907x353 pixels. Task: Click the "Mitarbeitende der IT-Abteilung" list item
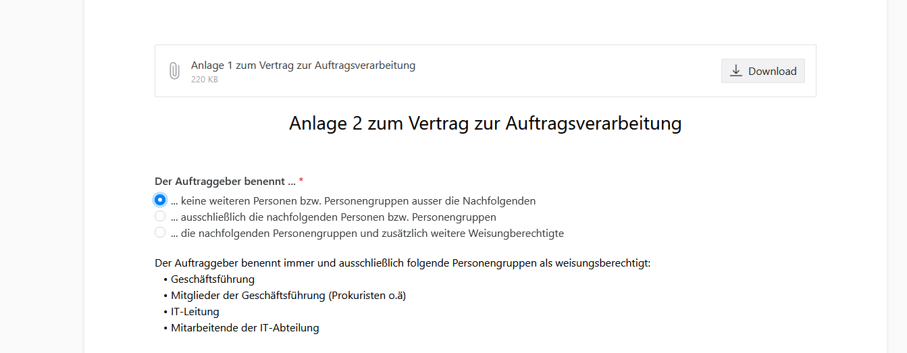[x=244, y=328]
